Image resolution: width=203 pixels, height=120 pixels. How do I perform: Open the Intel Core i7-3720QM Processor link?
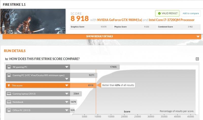pos(172,20)
